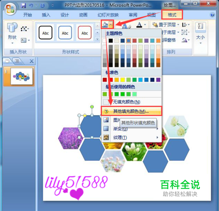Apply the black outline Abc style
The height and width of the screenshot is (211, 219).
tap(46, 33)
